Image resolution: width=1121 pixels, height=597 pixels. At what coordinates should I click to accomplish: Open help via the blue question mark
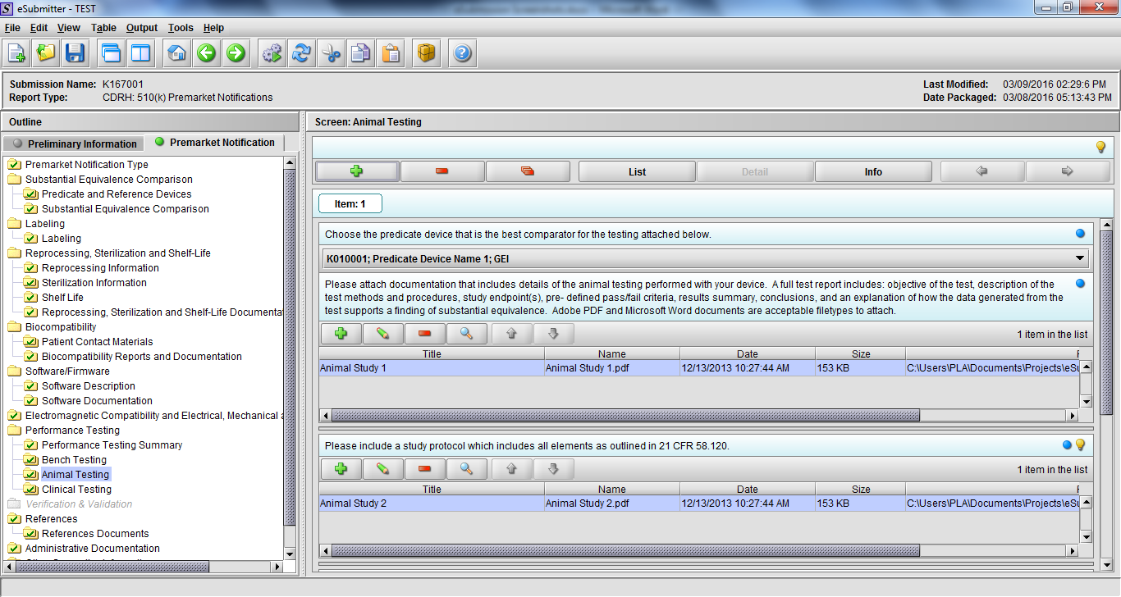[x=462, y=54]
